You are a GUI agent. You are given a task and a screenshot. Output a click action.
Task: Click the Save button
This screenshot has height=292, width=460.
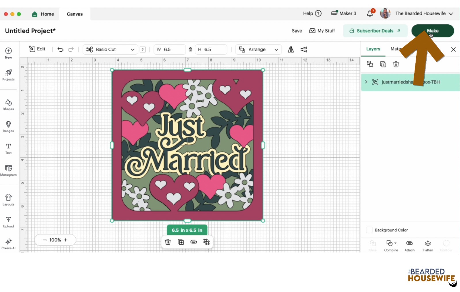click(297, 31)
